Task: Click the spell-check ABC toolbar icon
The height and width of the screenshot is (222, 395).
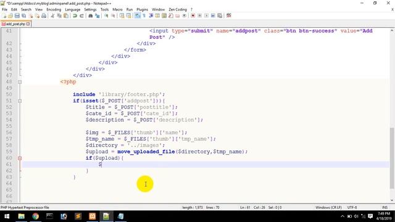Action: pos(229,15)
